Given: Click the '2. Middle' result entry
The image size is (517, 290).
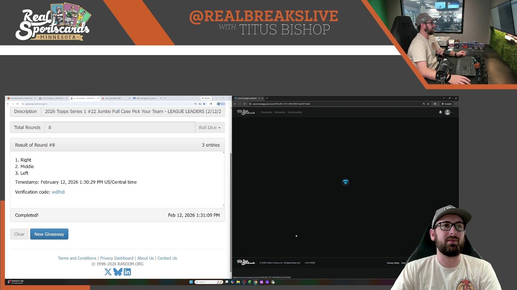Looking at the screenshot, I should coord(24,167).
